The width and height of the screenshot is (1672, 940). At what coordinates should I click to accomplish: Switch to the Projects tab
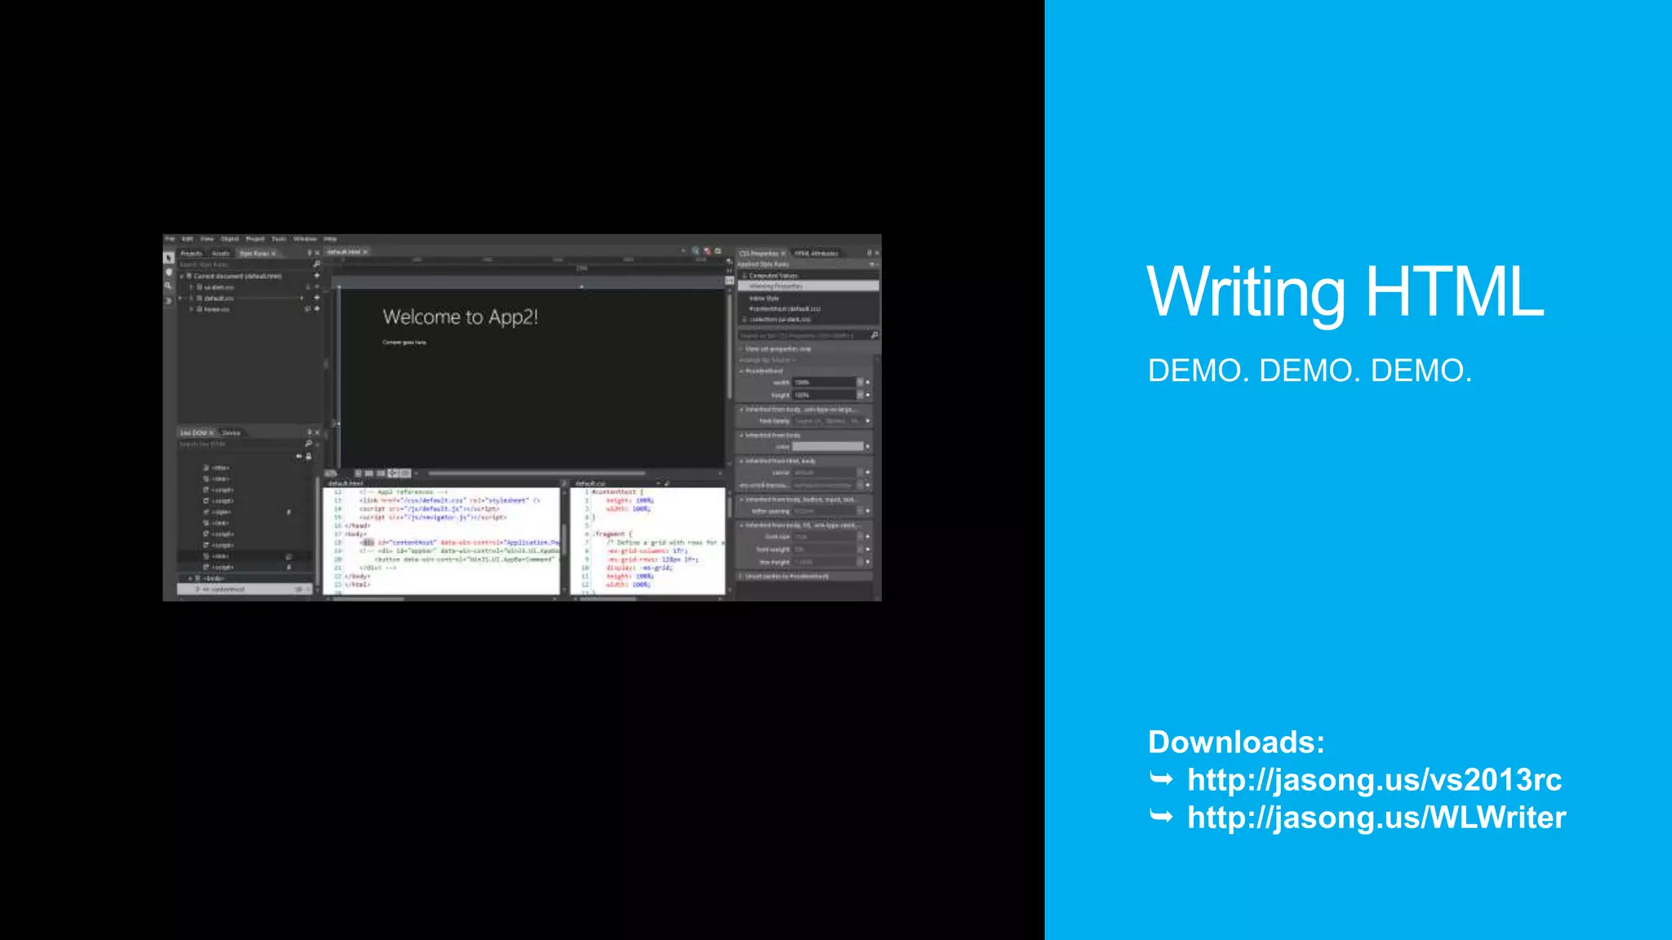(x=191, y=254)
